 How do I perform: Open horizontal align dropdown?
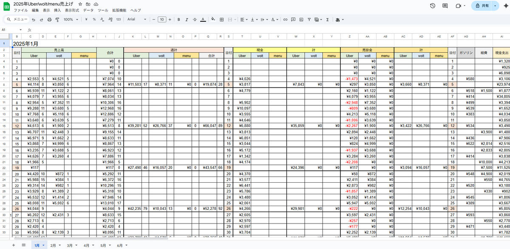(244, 20)
